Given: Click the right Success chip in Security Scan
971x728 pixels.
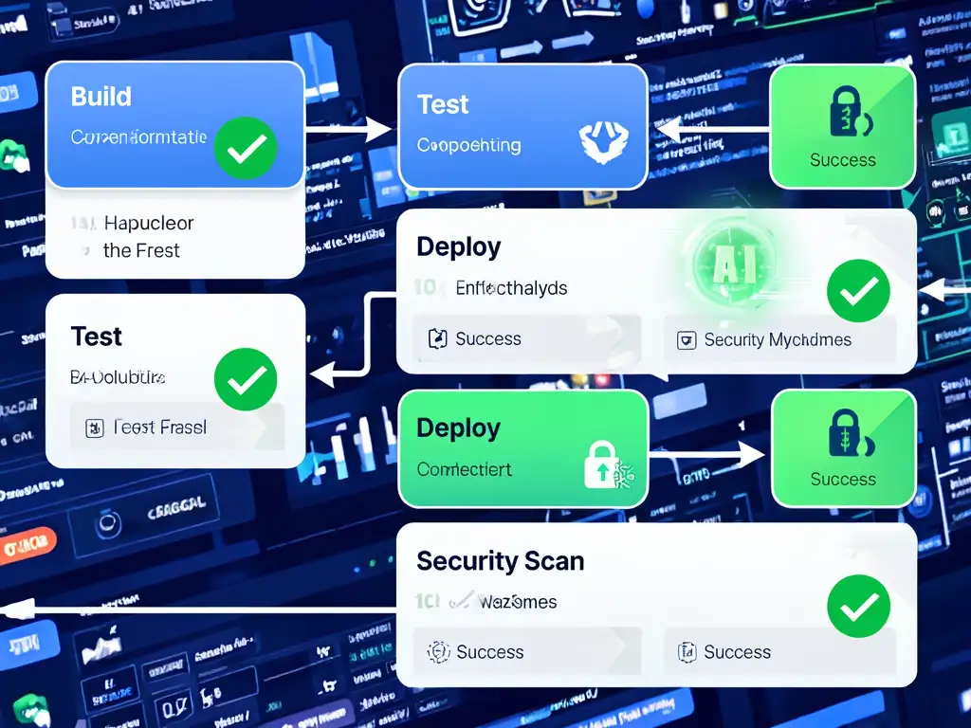Looking at the screenshot, I should pos(779,651).
